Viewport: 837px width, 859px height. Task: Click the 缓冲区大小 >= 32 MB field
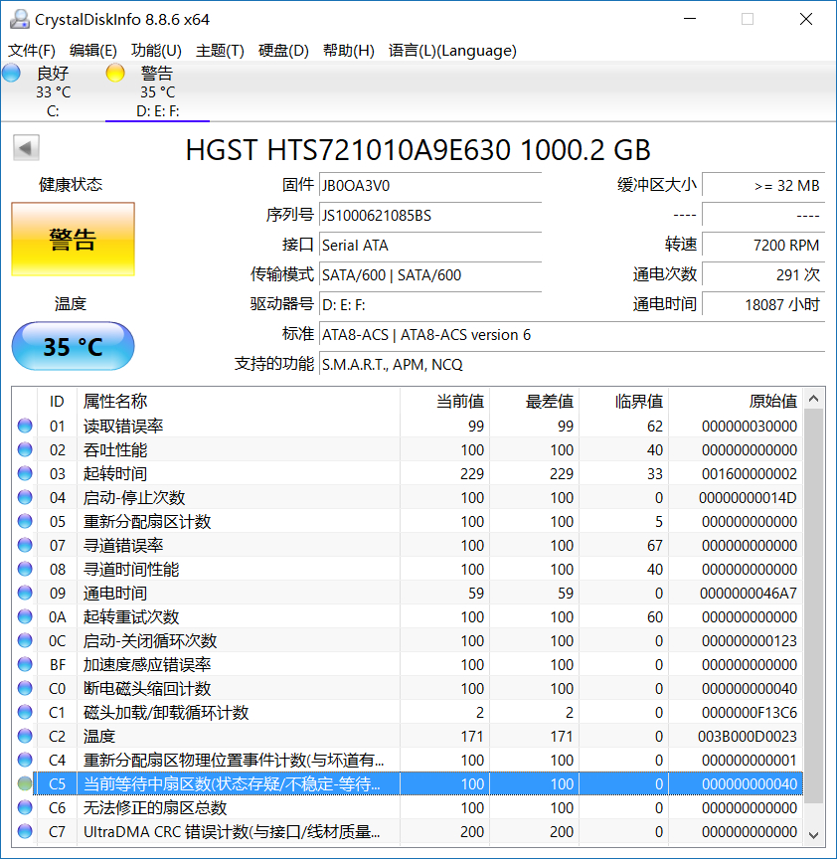coord(763,186)
